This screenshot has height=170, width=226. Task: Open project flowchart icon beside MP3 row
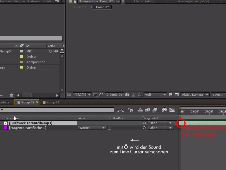click(62, 51)
